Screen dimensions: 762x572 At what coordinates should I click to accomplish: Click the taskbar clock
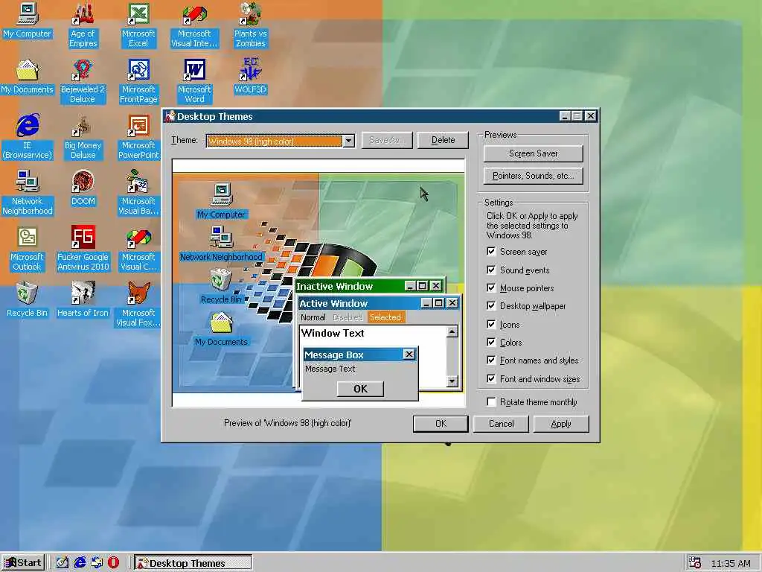coord(731,563)
